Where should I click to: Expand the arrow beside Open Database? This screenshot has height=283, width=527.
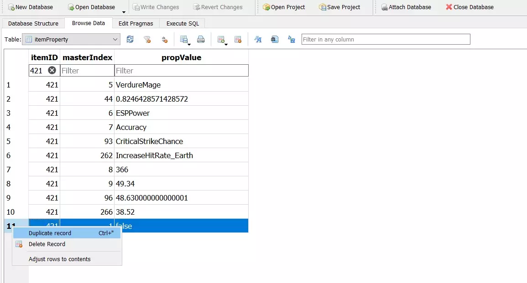(x=124, y=12)
